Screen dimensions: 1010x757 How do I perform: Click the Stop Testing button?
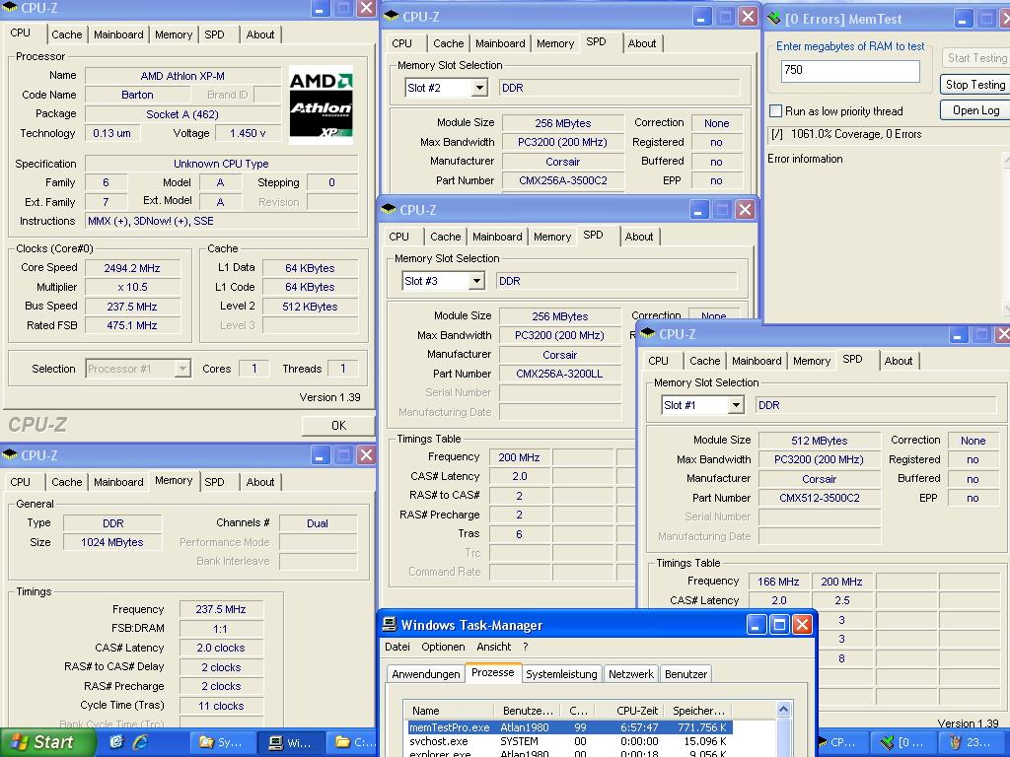pyautogui.click(x=974, y=85)
